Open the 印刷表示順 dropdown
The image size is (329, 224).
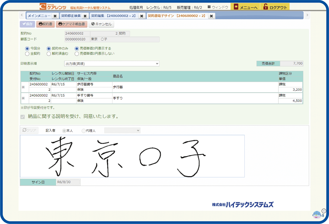click(112, 63)
